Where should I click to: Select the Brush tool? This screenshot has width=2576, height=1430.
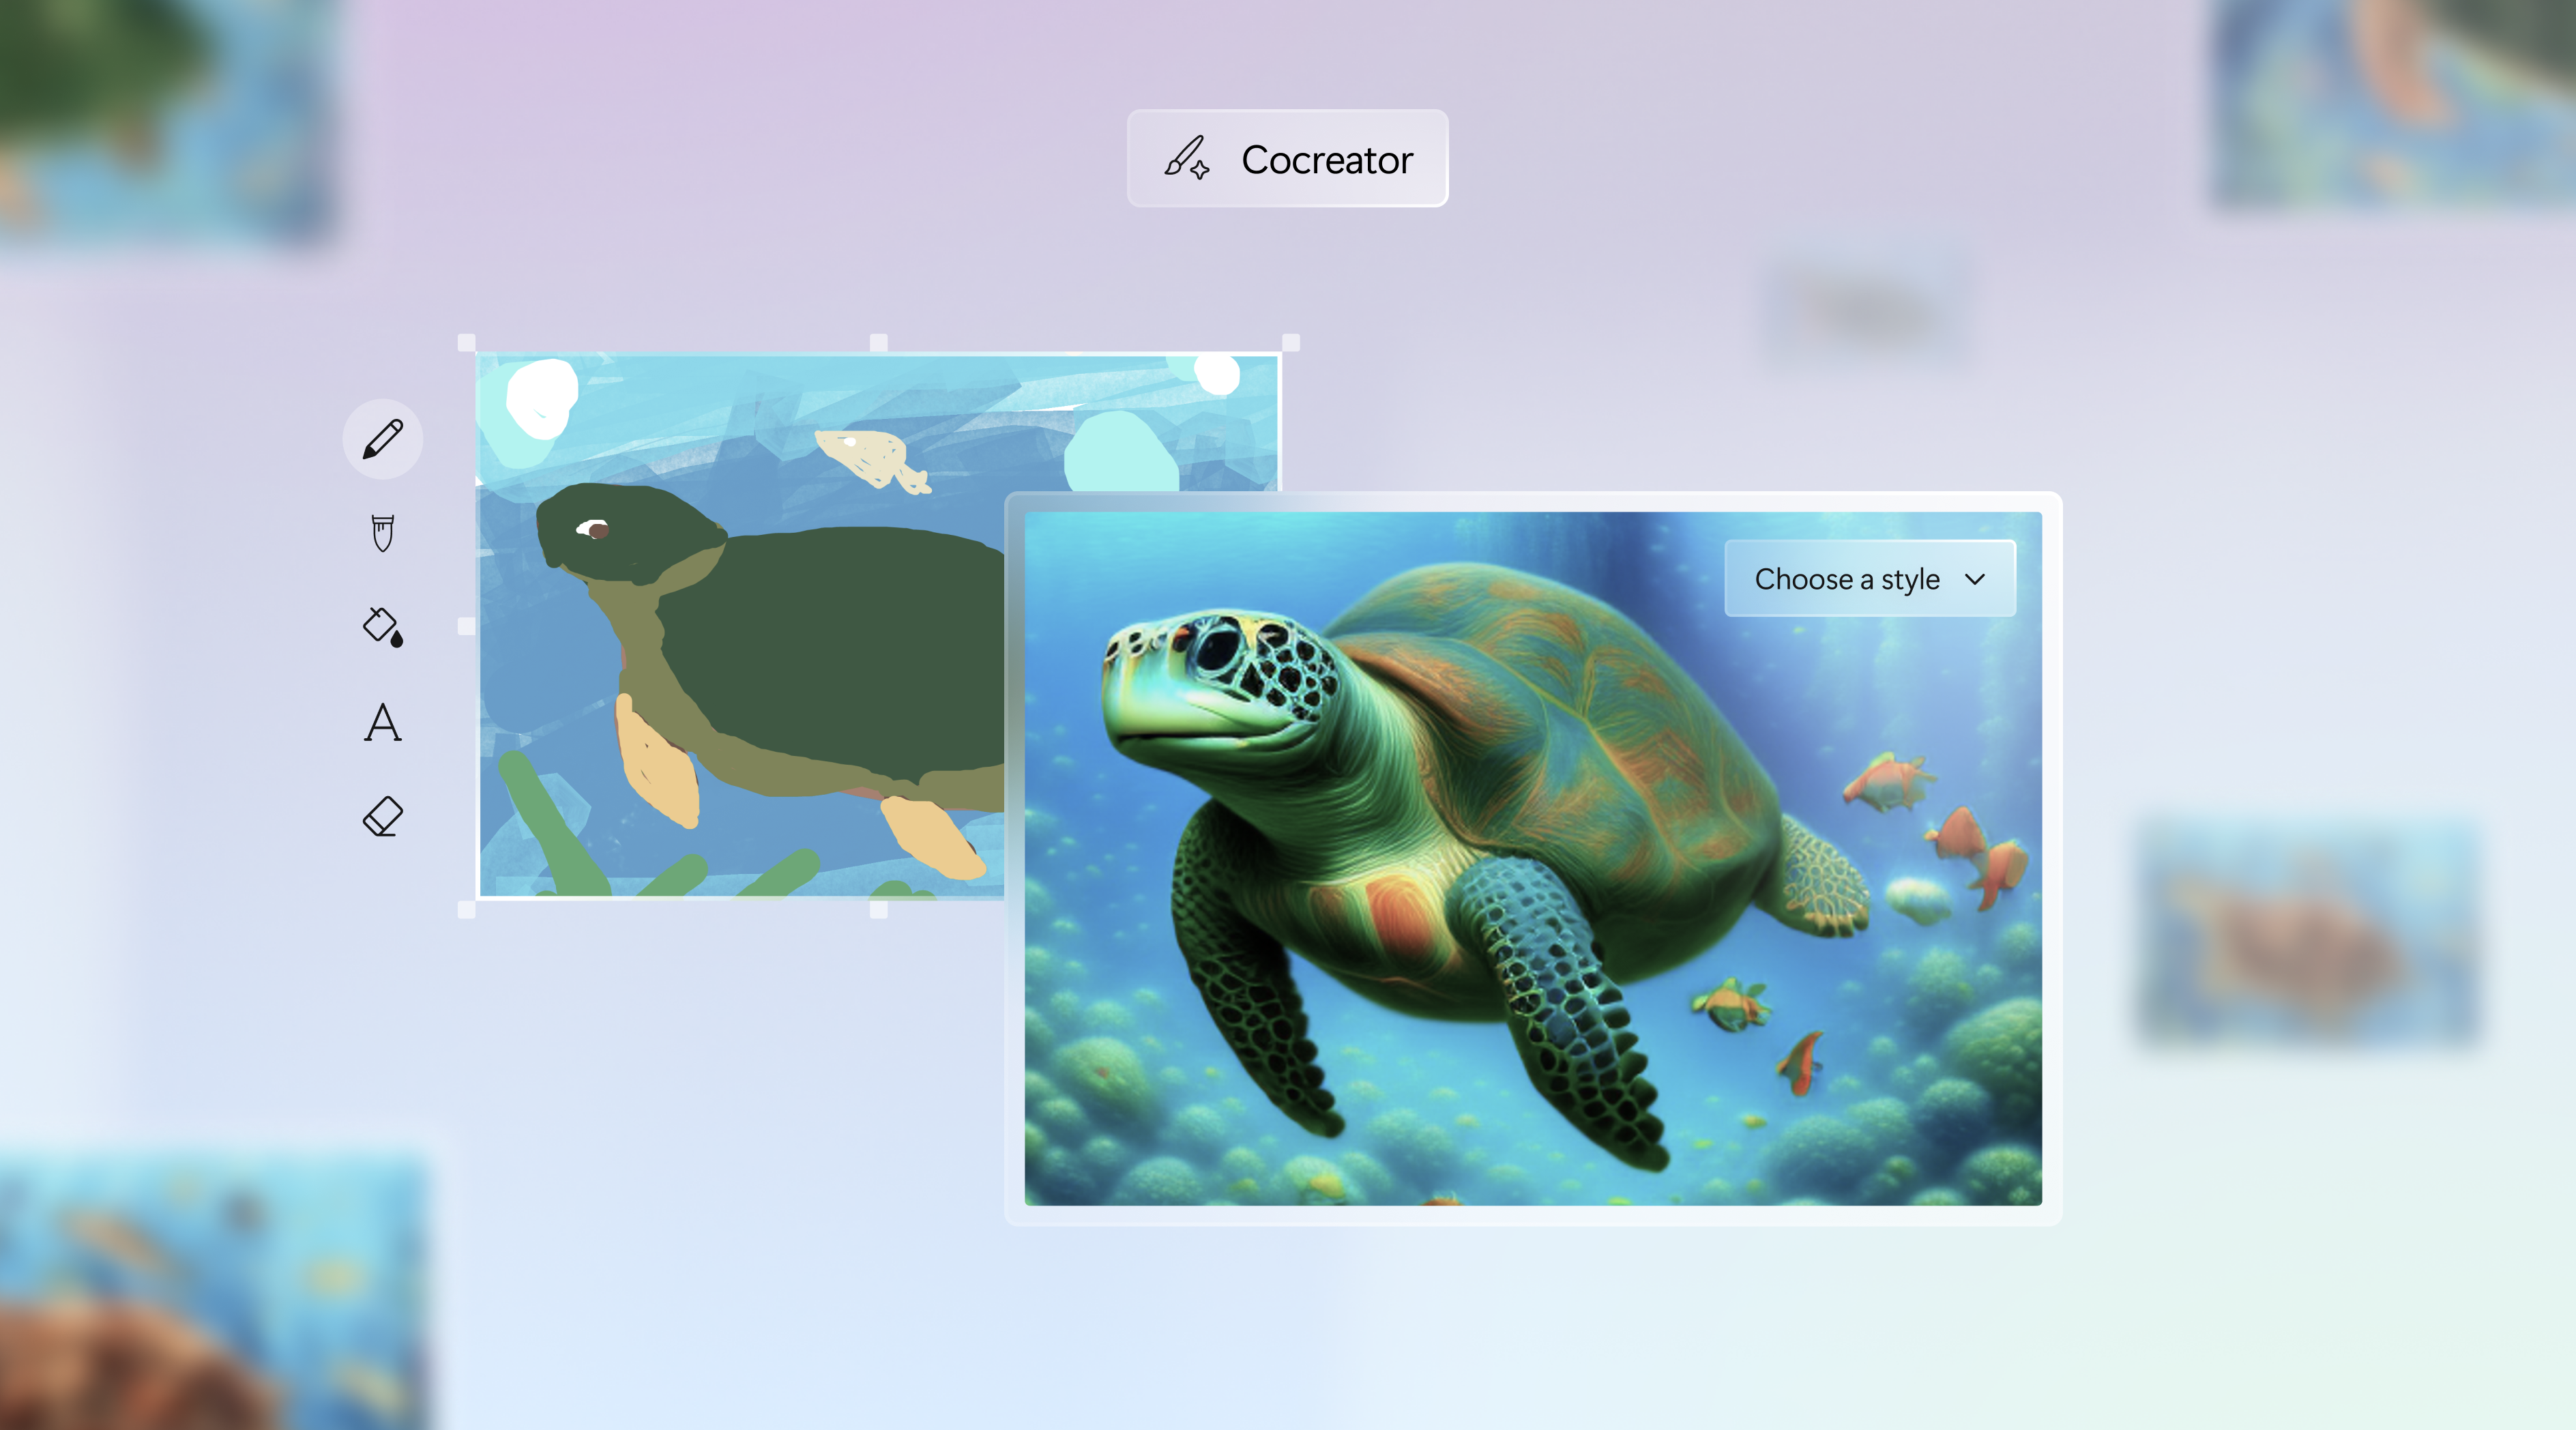[382, 533]
